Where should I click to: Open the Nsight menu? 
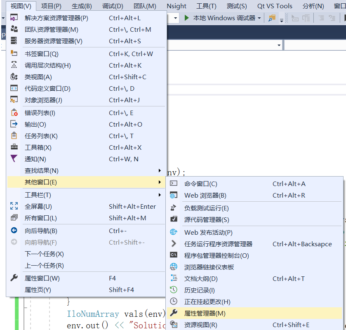[177, 6]
